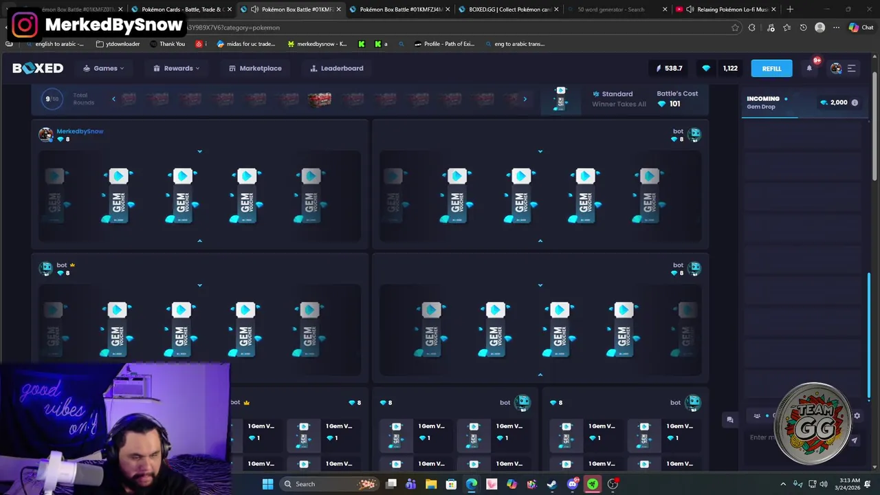Click MerkedbySnow's player avatar

click(x=45, y=134)
